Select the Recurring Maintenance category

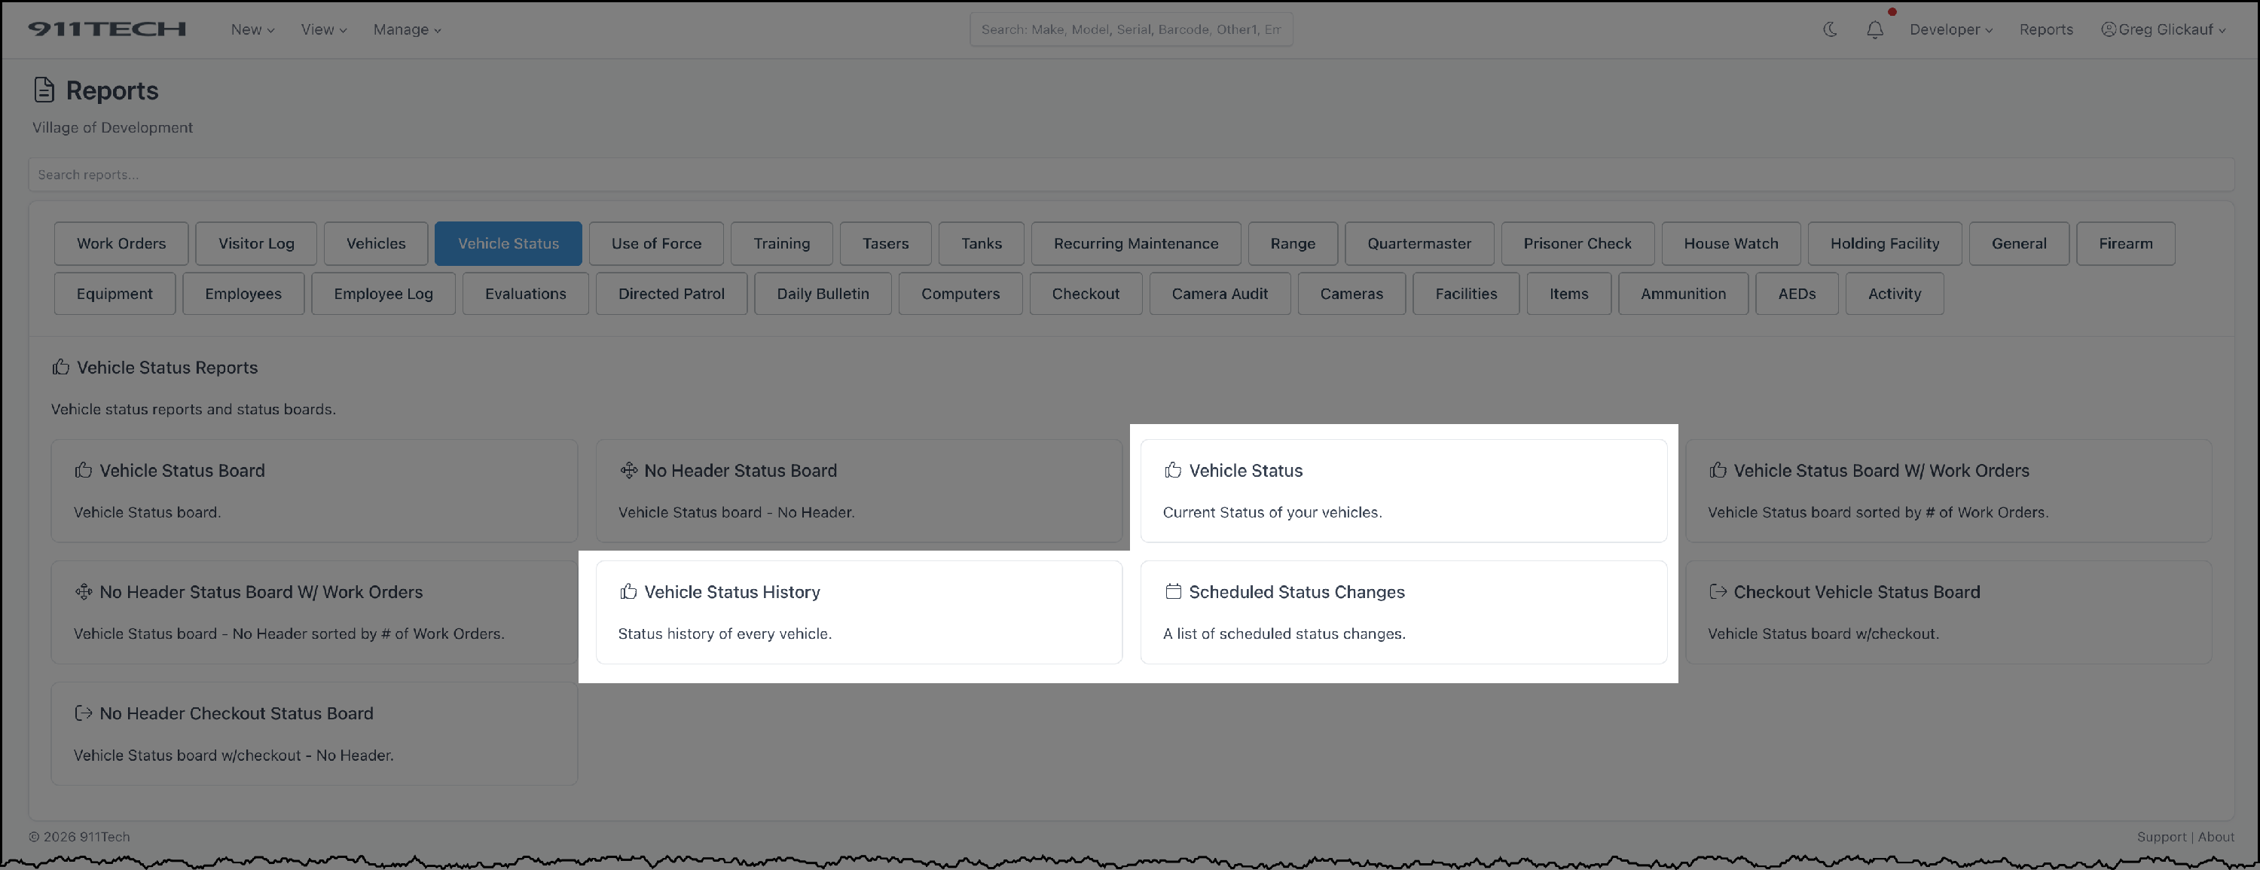[1135, 243]
